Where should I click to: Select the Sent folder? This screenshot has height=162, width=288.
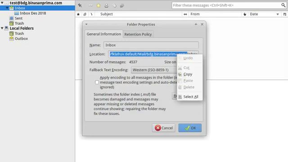click(18, 18)
